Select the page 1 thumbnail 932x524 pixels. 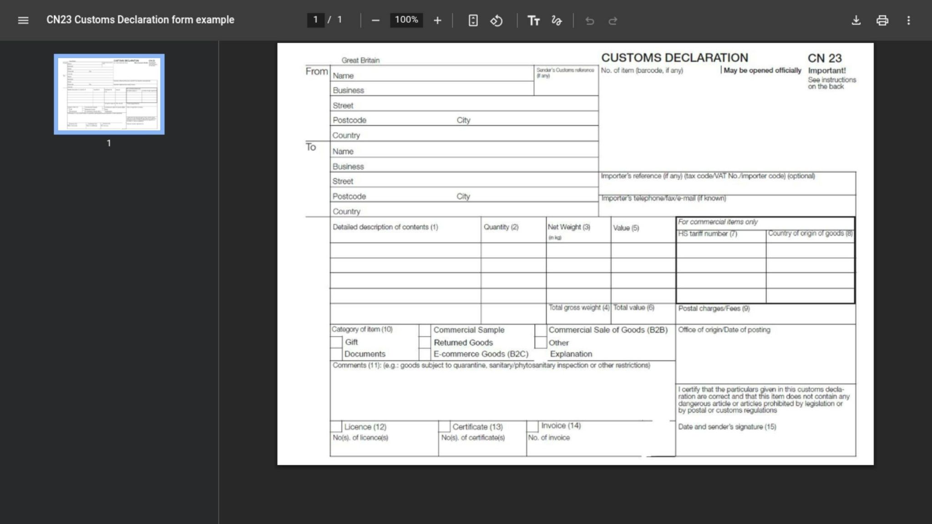coord(109,94)
